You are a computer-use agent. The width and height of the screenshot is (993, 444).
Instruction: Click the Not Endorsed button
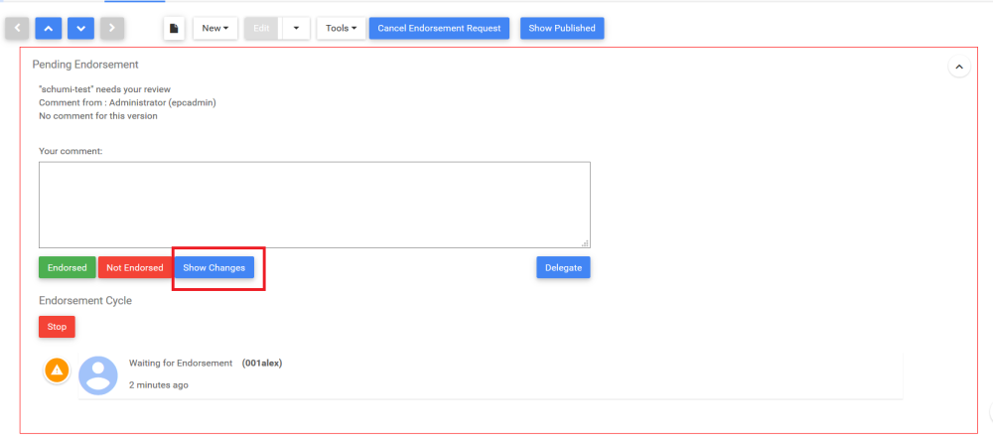click(135, 268)
